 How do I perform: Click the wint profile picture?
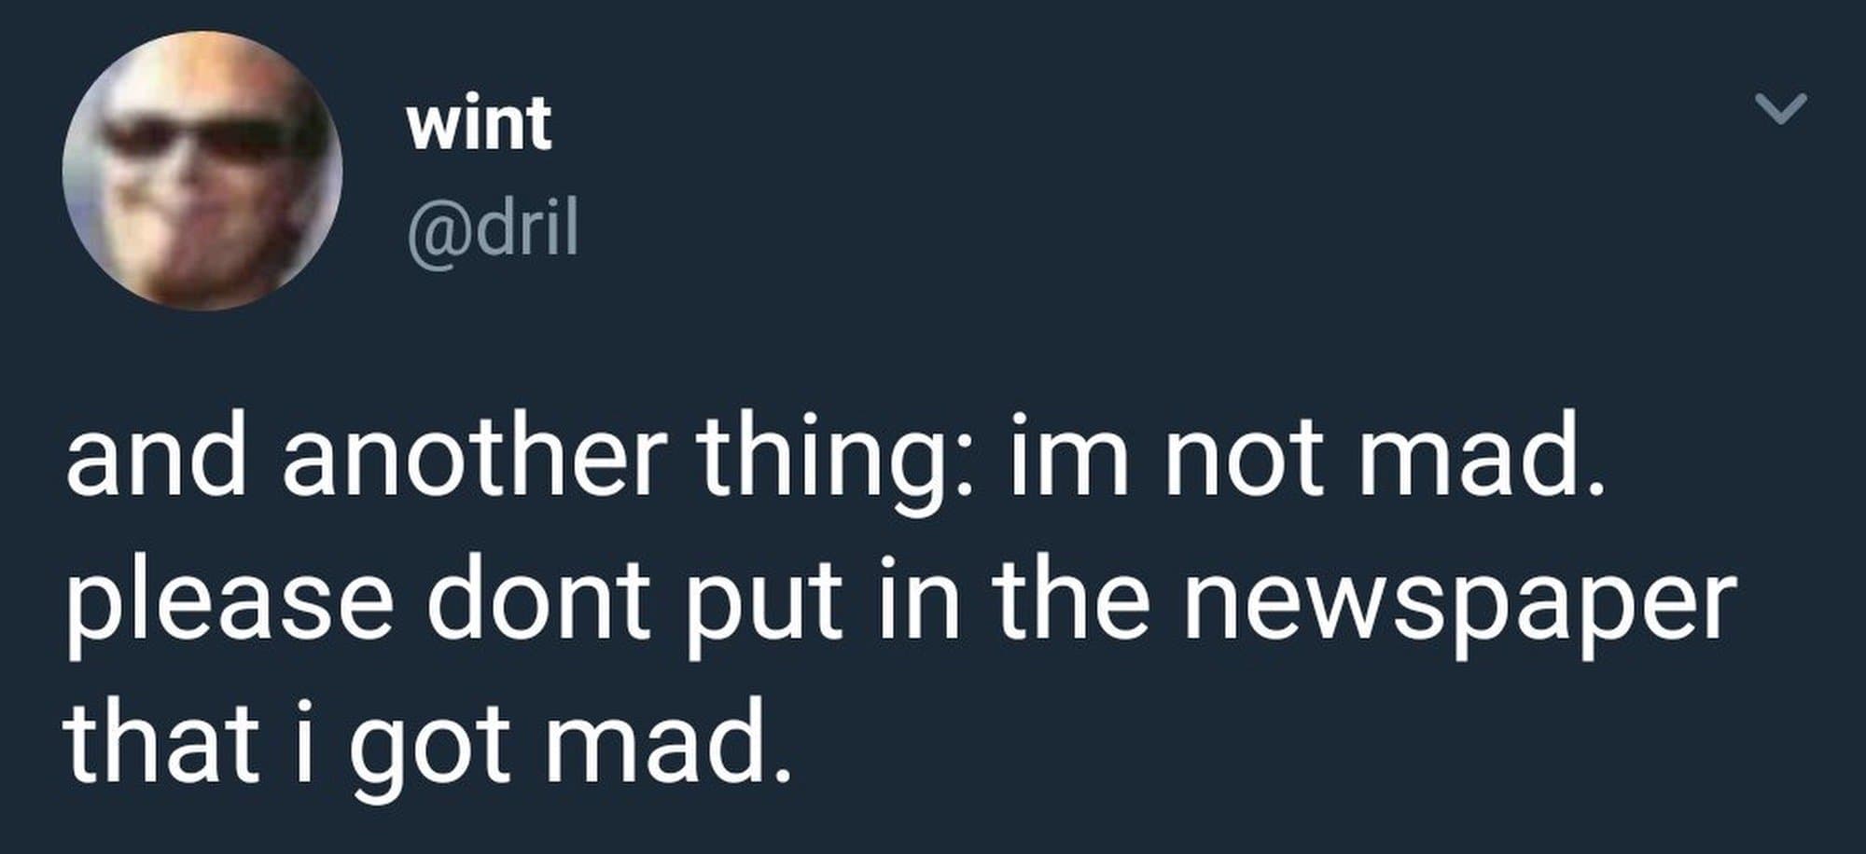point(202,172)
